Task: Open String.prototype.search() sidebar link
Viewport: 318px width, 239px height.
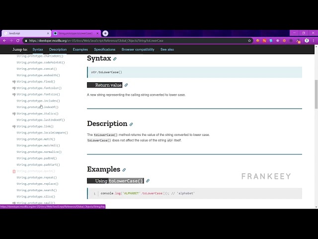Action: coord(37,190)
